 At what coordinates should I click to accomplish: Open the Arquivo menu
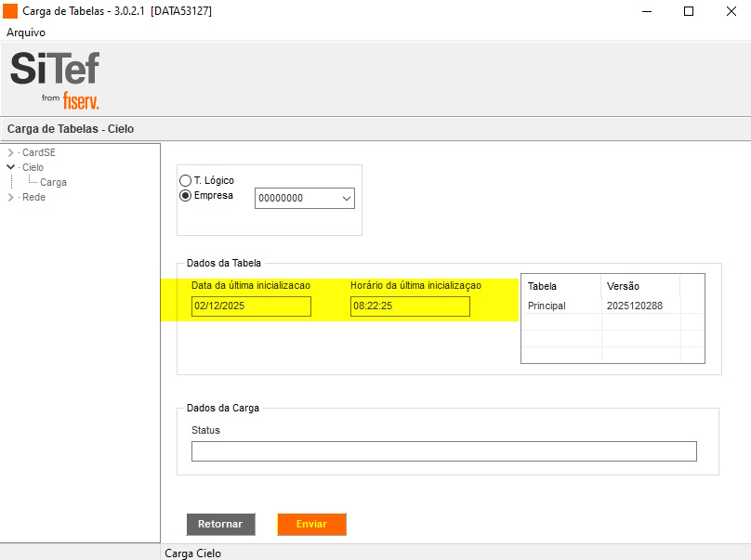click(26, 33)
